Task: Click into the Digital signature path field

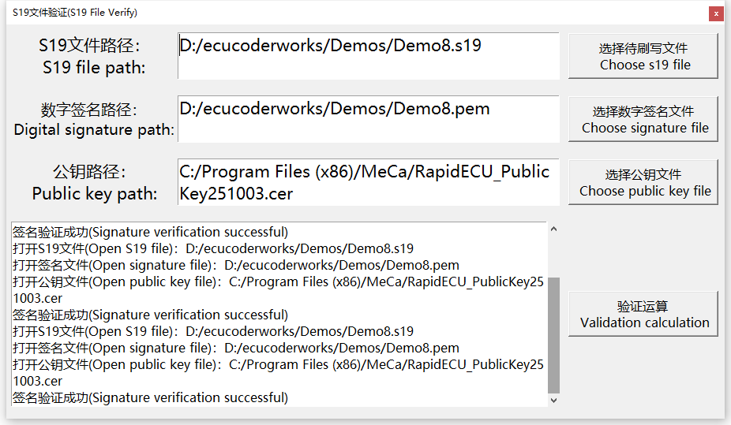Action: (368, 119)
